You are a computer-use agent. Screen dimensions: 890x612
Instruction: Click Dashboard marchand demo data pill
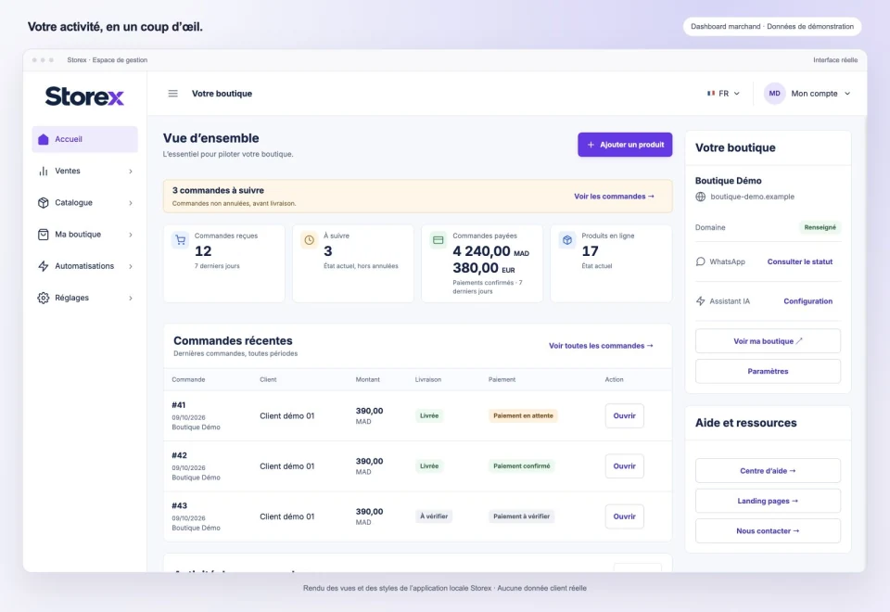[x=772, y=27]
